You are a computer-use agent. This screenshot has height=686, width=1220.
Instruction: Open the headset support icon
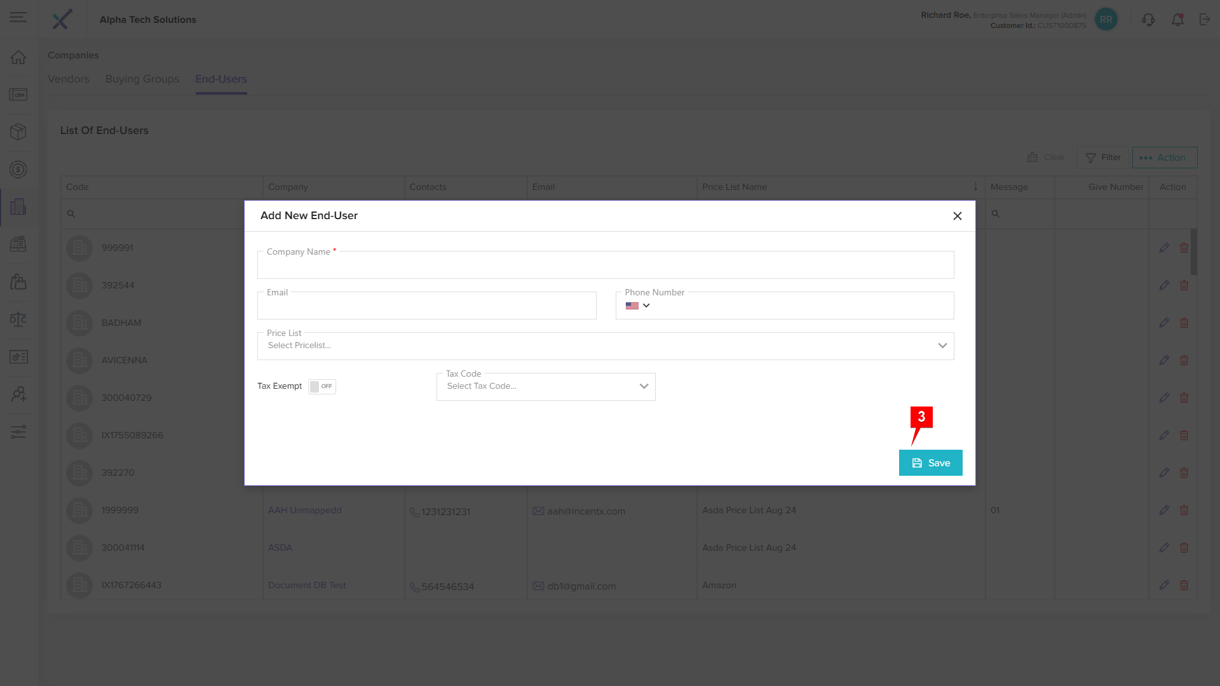(1148, 20)
